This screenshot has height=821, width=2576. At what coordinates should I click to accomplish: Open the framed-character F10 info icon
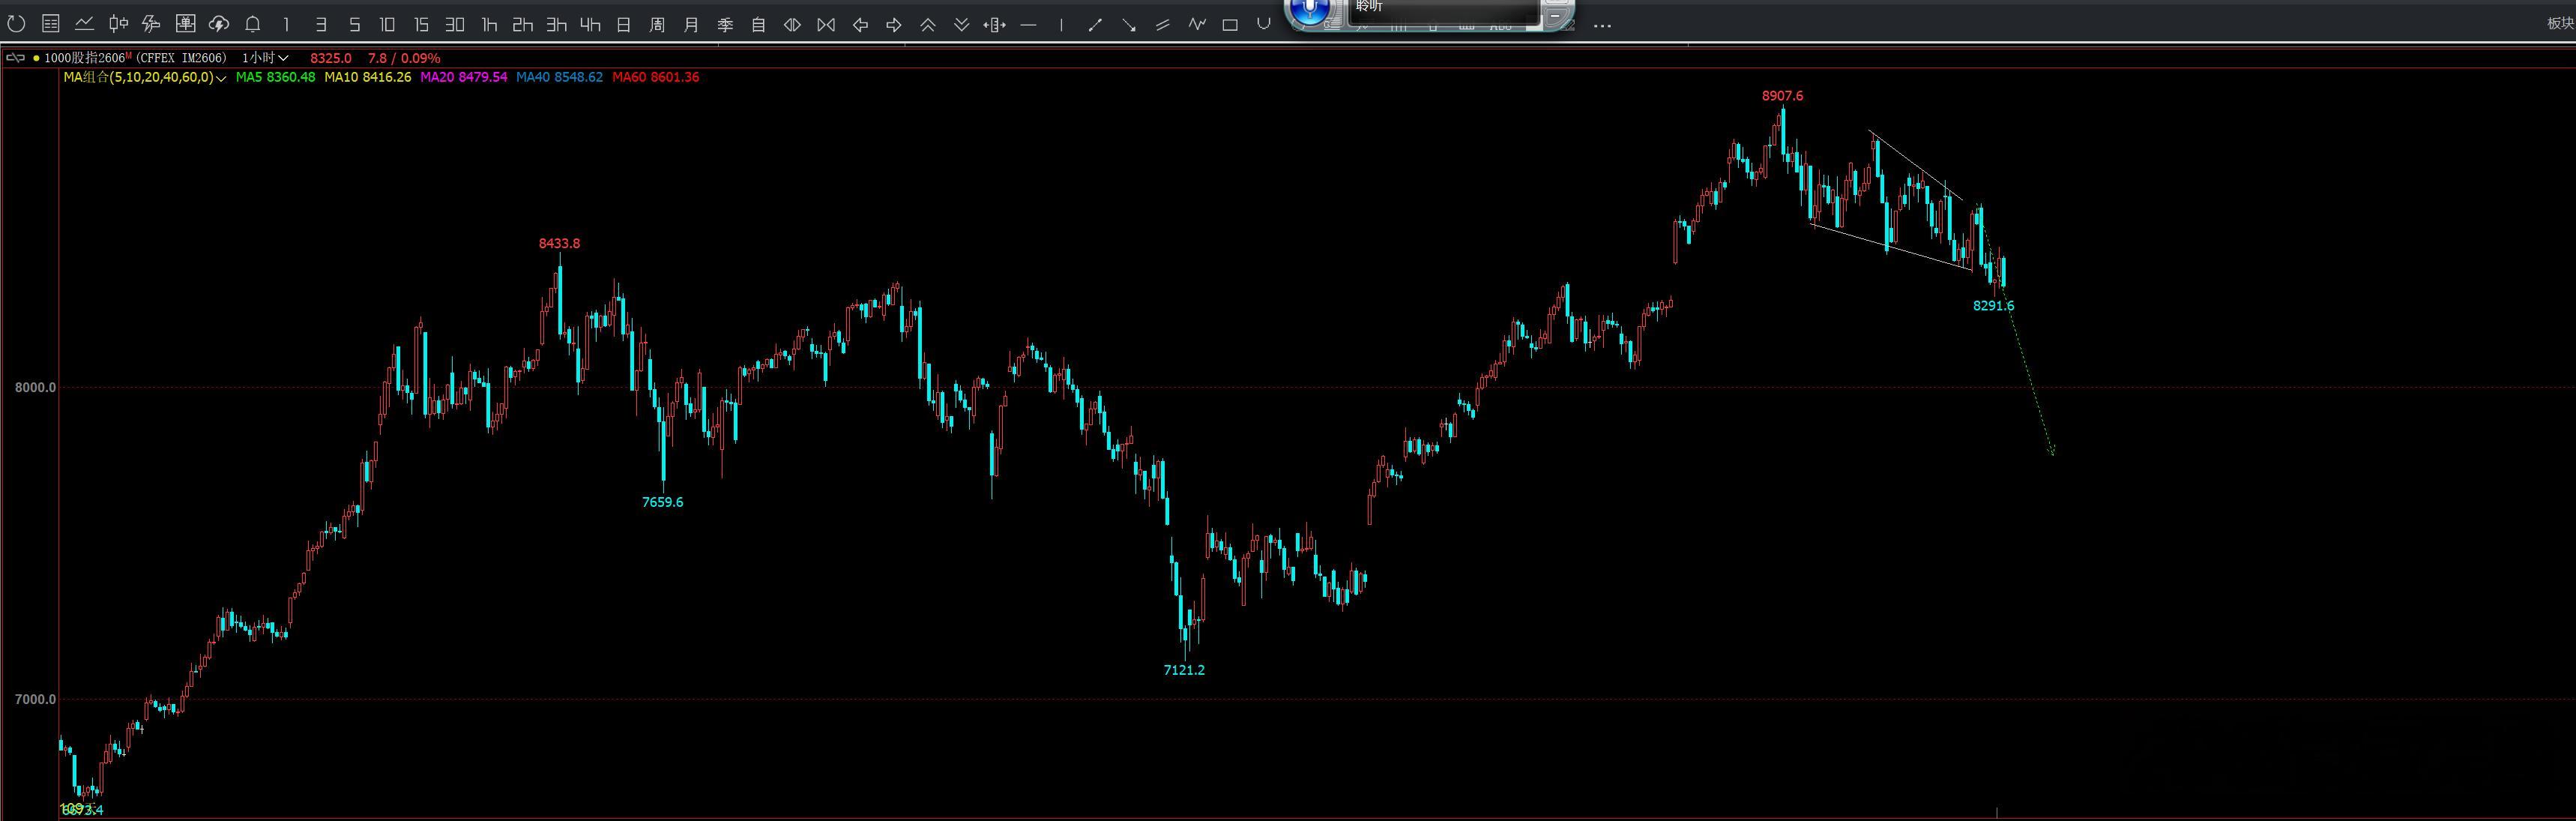click(x=186, y=24)
